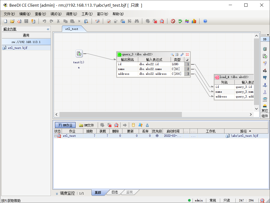Open the 调试(D) menu

point(56,14)
